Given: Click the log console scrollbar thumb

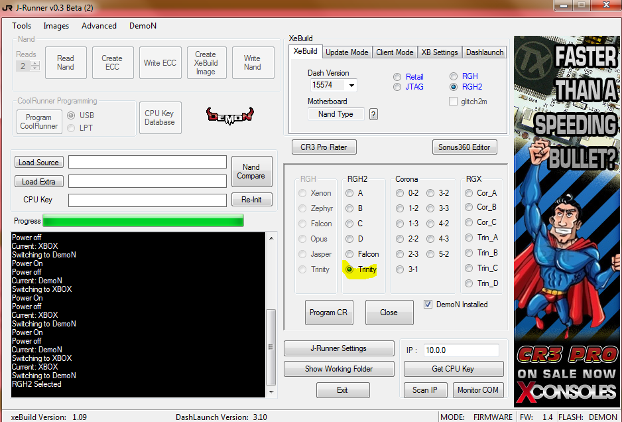Looking at the screenshot, I should pos(271,347).
